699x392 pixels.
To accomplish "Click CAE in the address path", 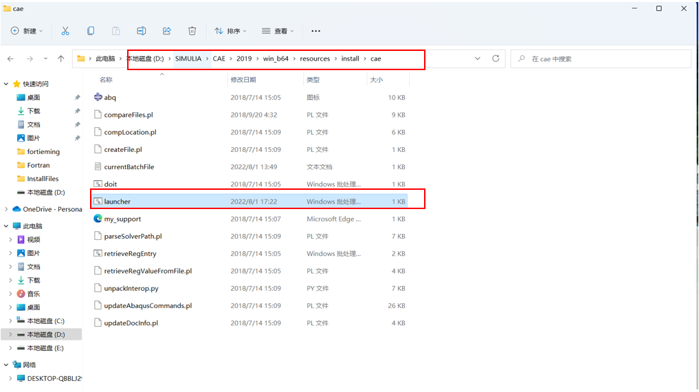I will coord(219,58).
